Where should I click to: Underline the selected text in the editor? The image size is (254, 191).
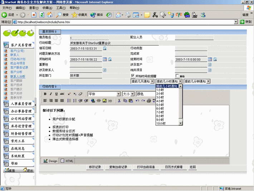click(57, 94)
